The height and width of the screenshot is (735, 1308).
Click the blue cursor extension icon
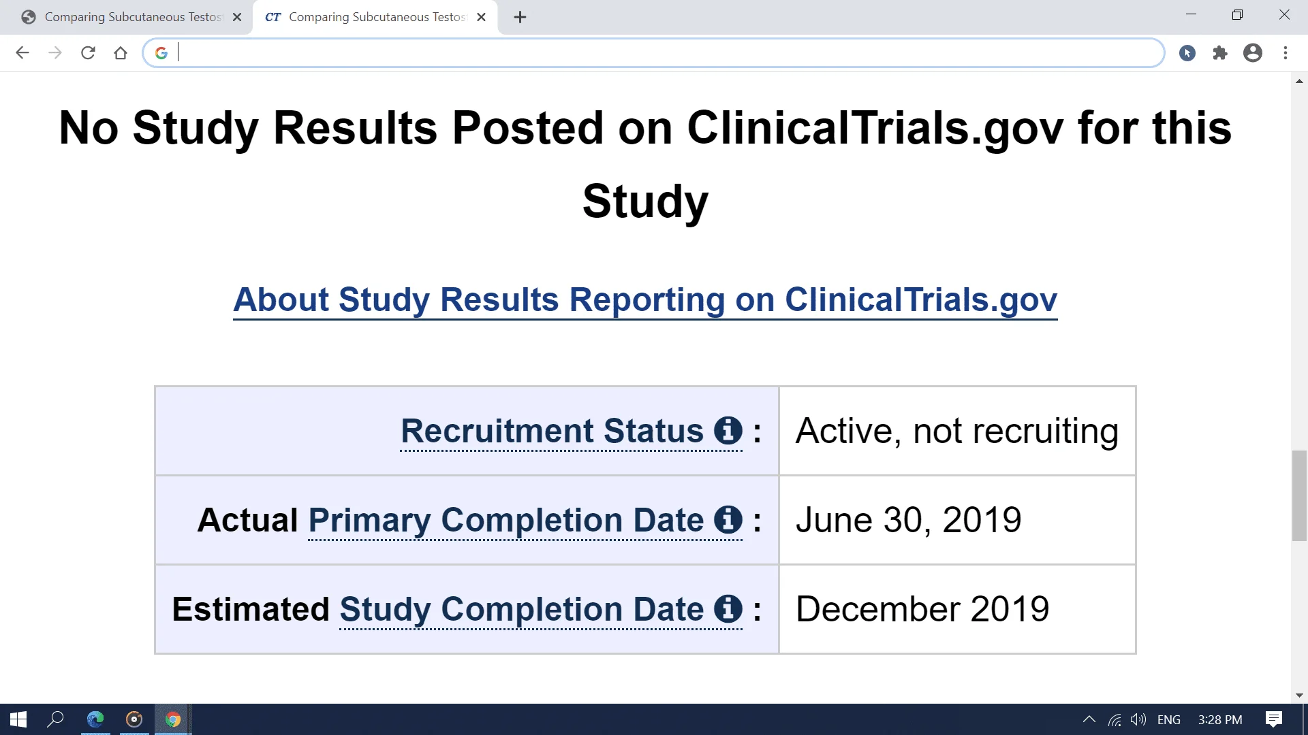click(x=1187, y=53)
